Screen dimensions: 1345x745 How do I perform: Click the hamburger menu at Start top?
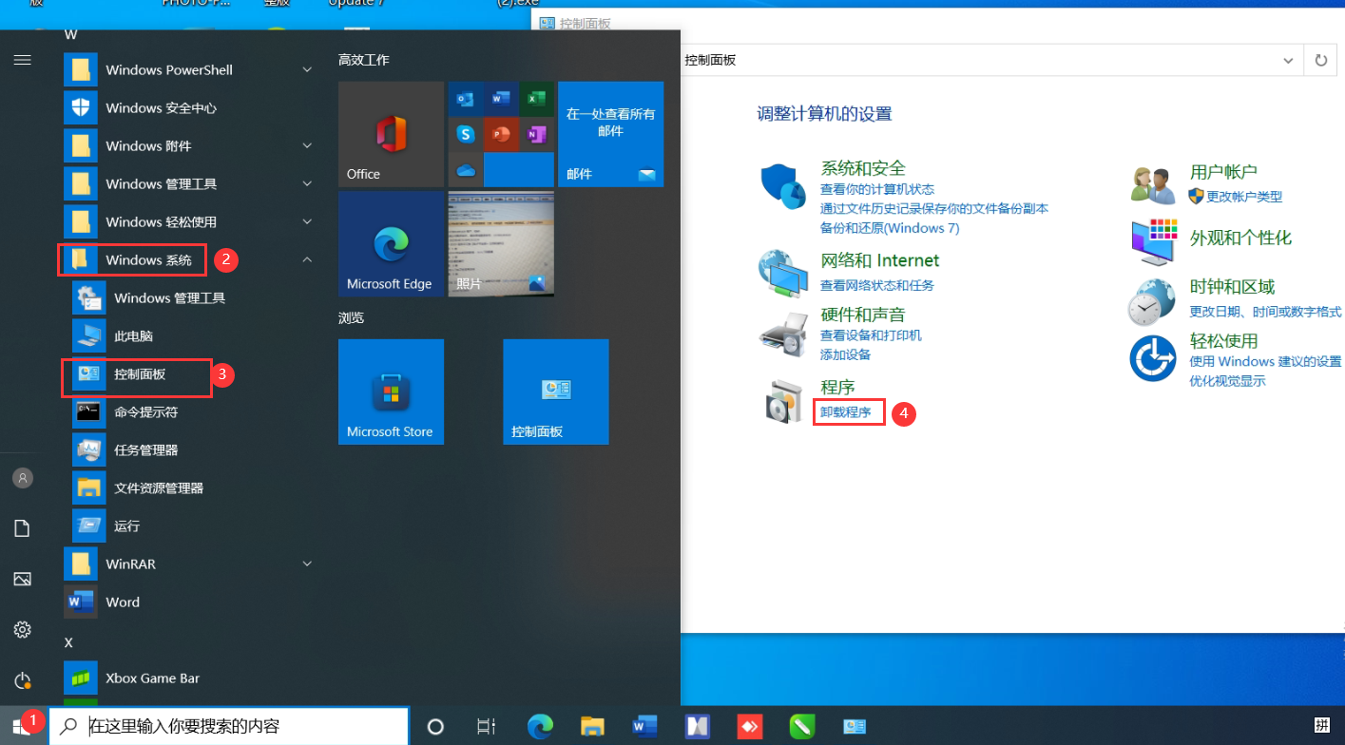pyautogui.click(x=23, y=60)
